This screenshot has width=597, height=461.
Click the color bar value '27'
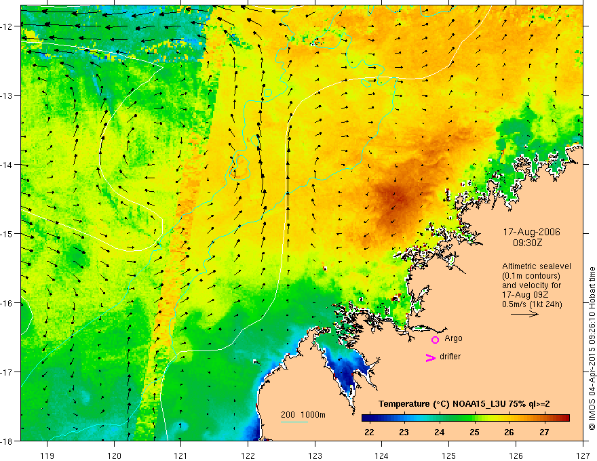(x=544, y=433)
